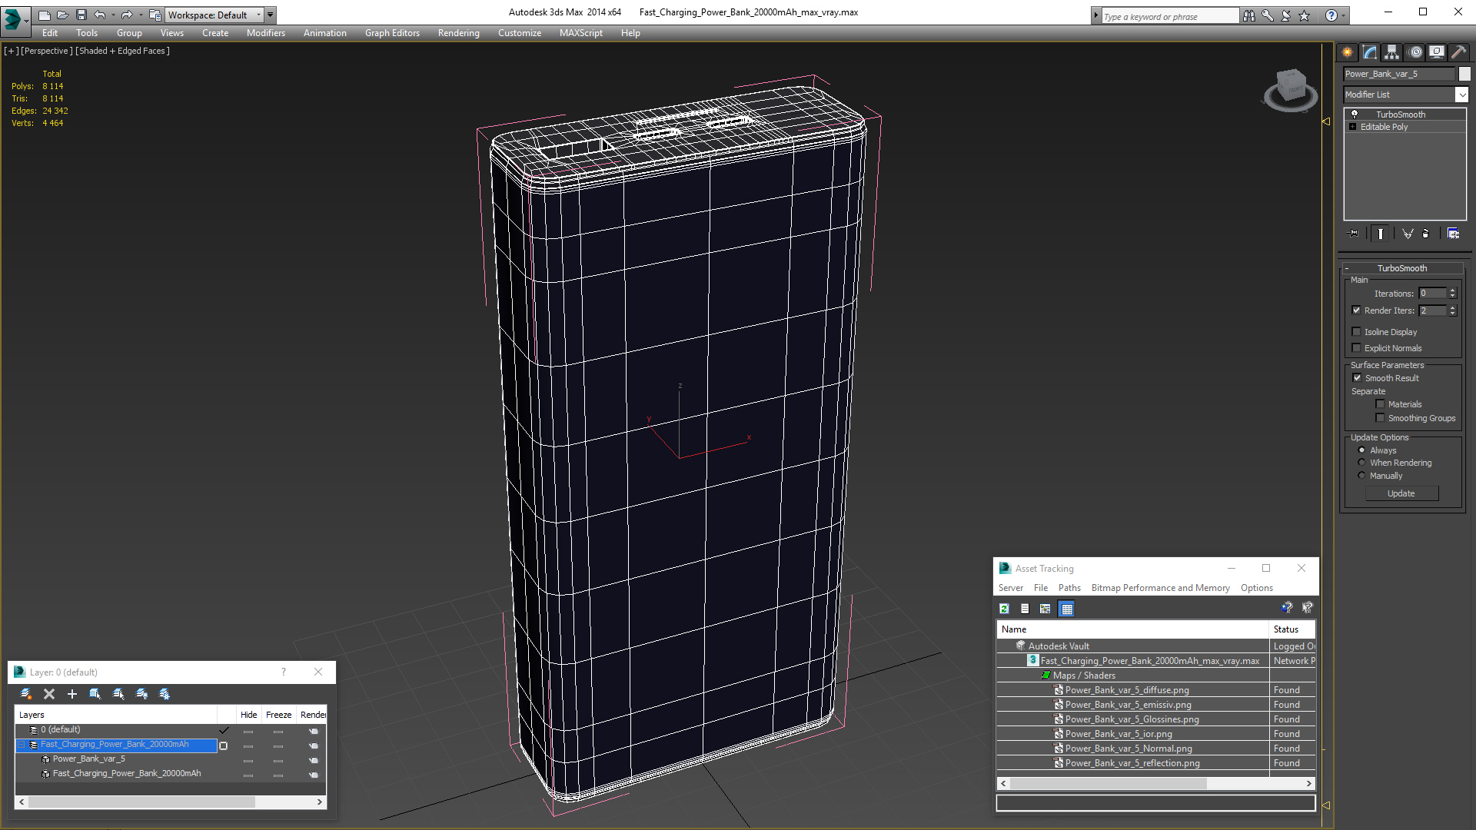This screenshot has height=830, width=1476.
Task: Click Refresh icon in Asset Tracking toolbar
Action: 1004,609
